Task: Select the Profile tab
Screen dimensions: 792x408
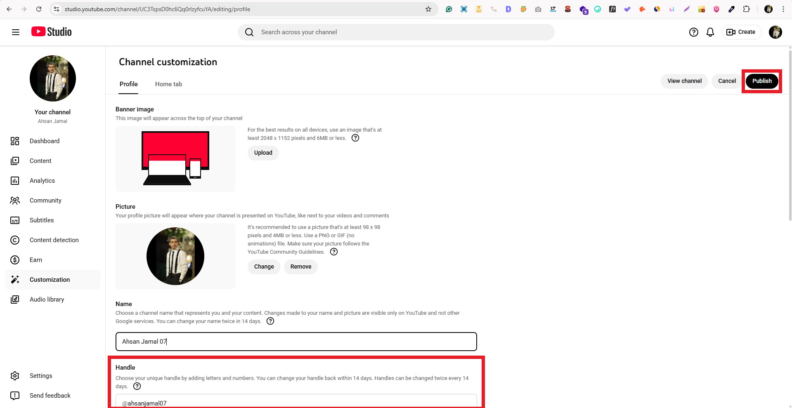Action: [x=128, y=84]
